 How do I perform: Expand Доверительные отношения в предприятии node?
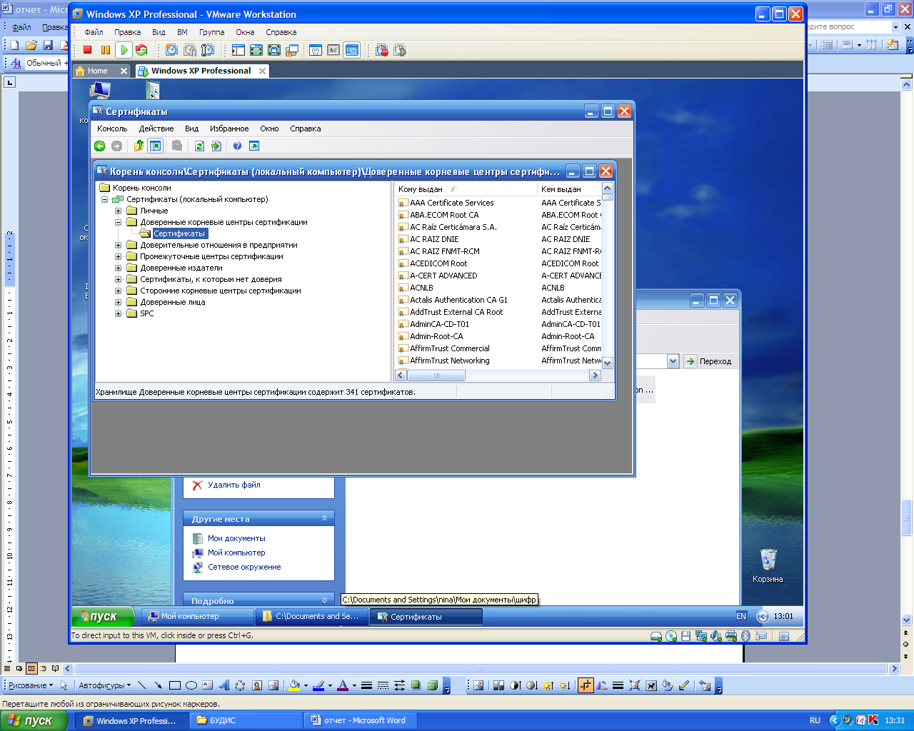click(119, 245)
